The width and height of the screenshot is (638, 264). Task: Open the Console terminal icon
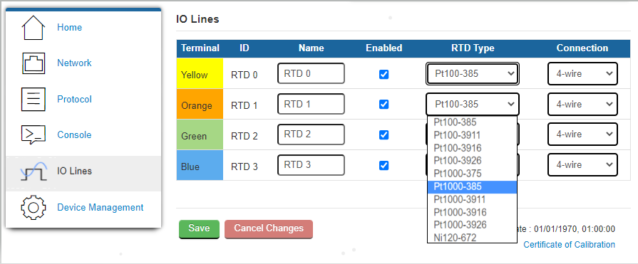click(x=34, y=134)
